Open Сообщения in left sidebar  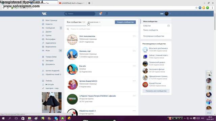(50, 28)
